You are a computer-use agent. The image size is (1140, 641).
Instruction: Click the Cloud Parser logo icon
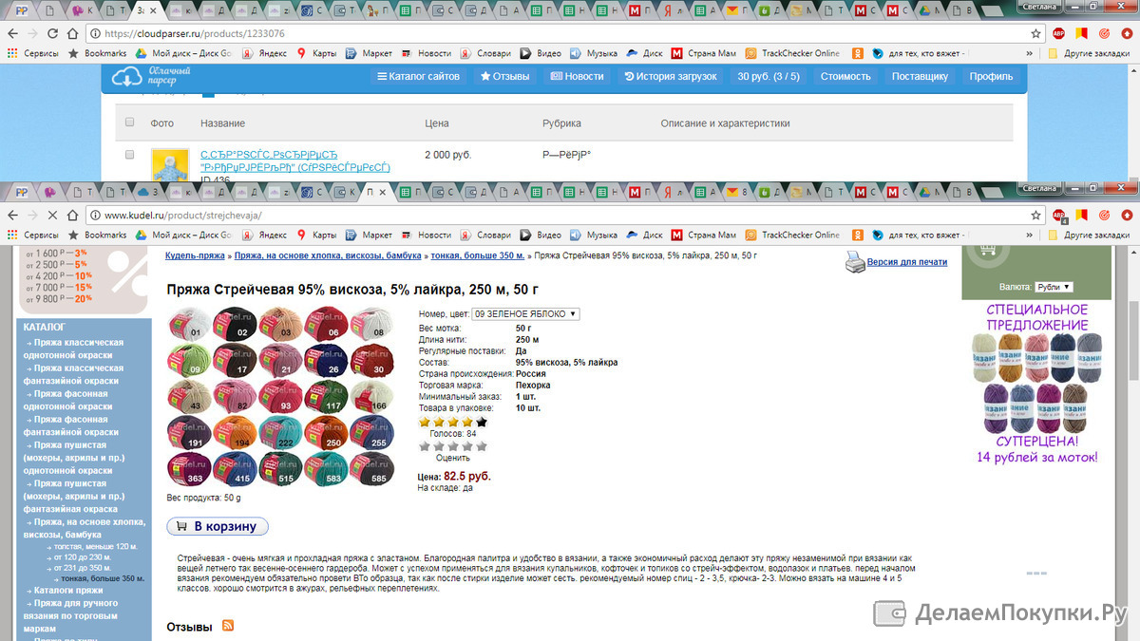coord(127,77)
